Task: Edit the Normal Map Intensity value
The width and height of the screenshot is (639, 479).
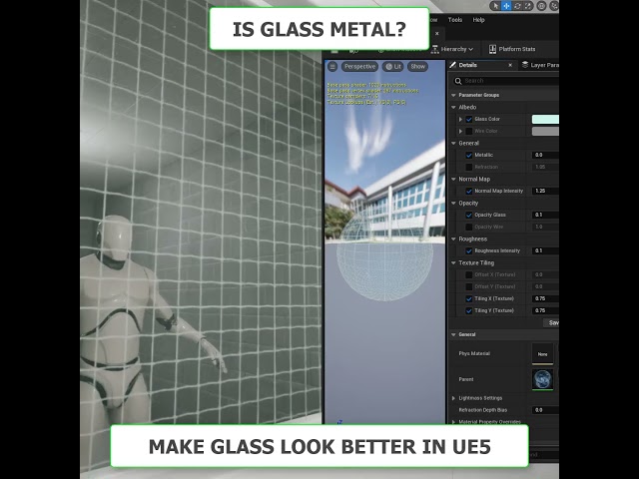Action: pyautogui.click(x=545, y=191)
